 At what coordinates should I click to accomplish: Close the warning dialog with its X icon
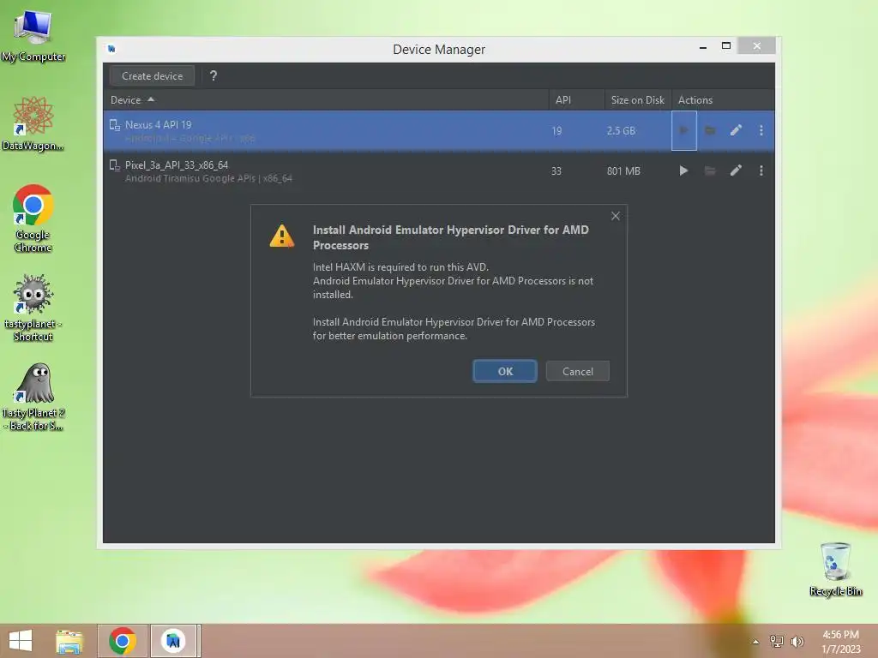[616, 216]
